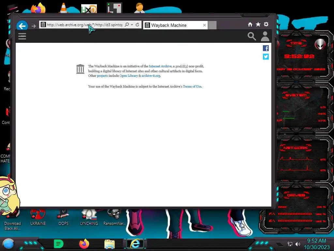The height and width of the screenshot is (251, 334).
Task: Open favorites with the star icon
Action: click(258, 24)
